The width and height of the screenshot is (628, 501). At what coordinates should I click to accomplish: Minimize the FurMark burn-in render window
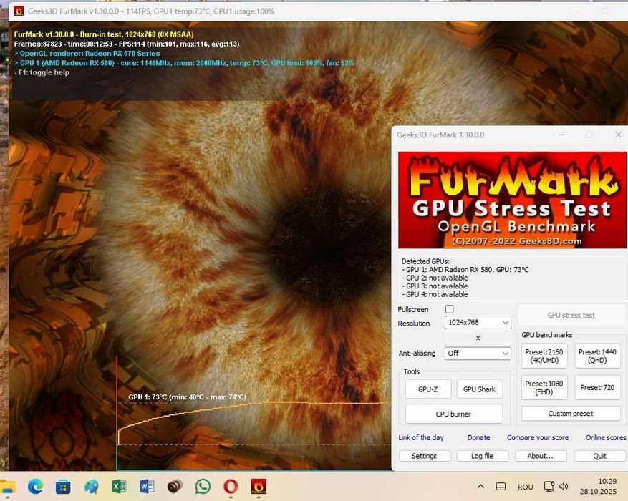pos(576,11)
